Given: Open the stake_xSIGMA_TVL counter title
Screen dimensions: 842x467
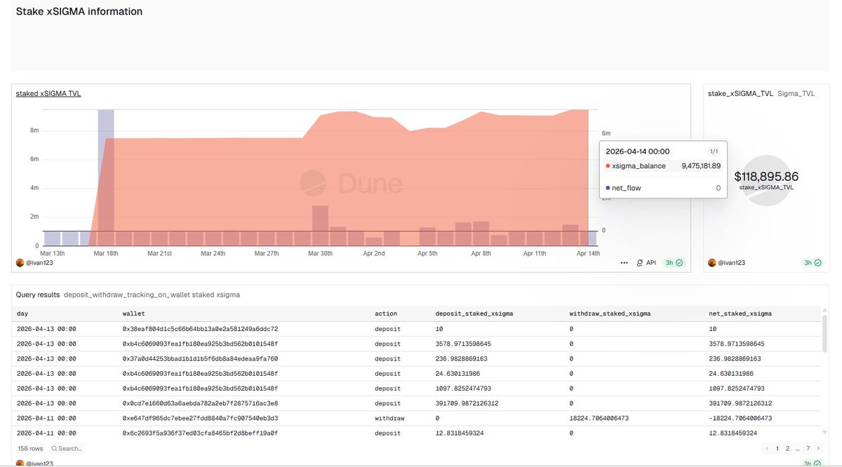Looking at the screenshot, I should 740,93.
